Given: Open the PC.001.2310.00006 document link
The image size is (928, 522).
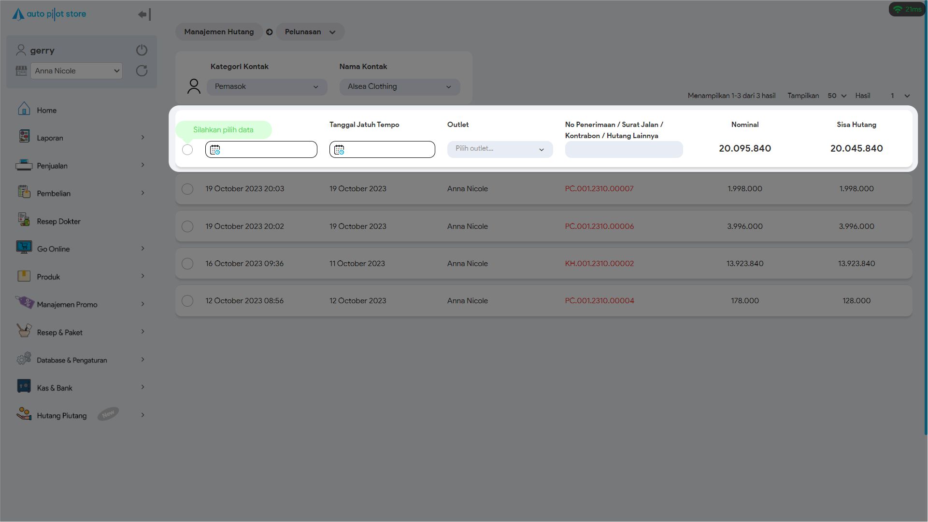Looking at the screenshot, I should click(x=599, y=226).
